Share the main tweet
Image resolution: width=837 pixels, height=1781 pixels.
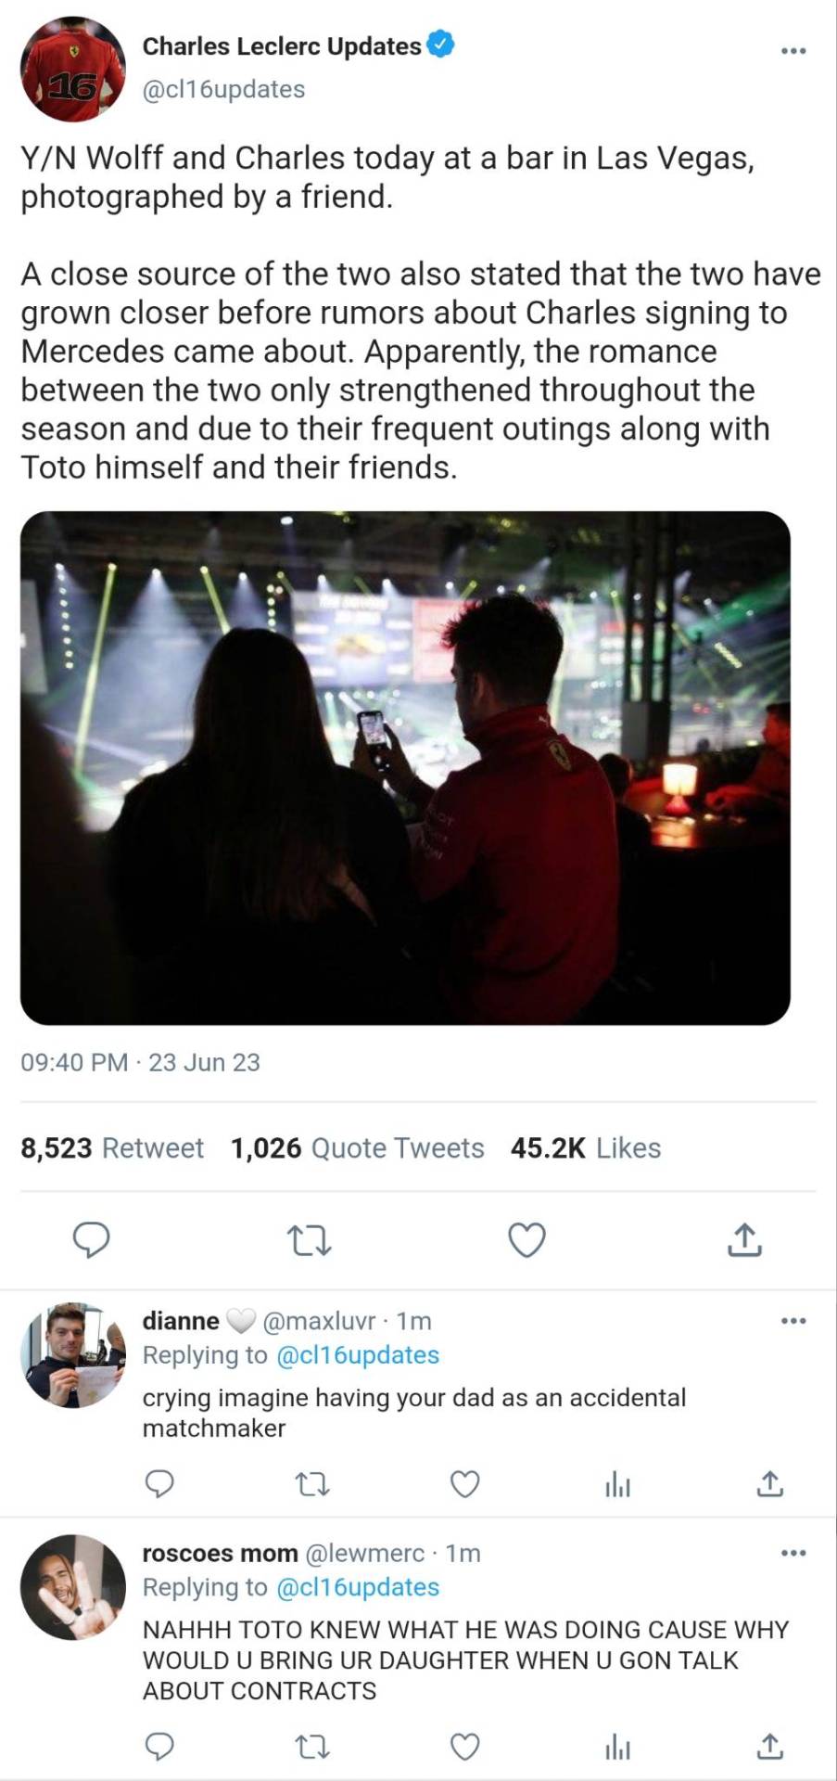(x=744, y=1239)
